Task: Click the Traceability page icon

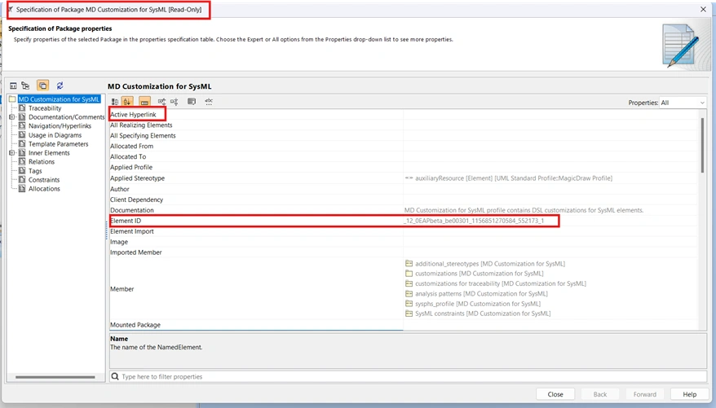Action: (x=22, y=108)
